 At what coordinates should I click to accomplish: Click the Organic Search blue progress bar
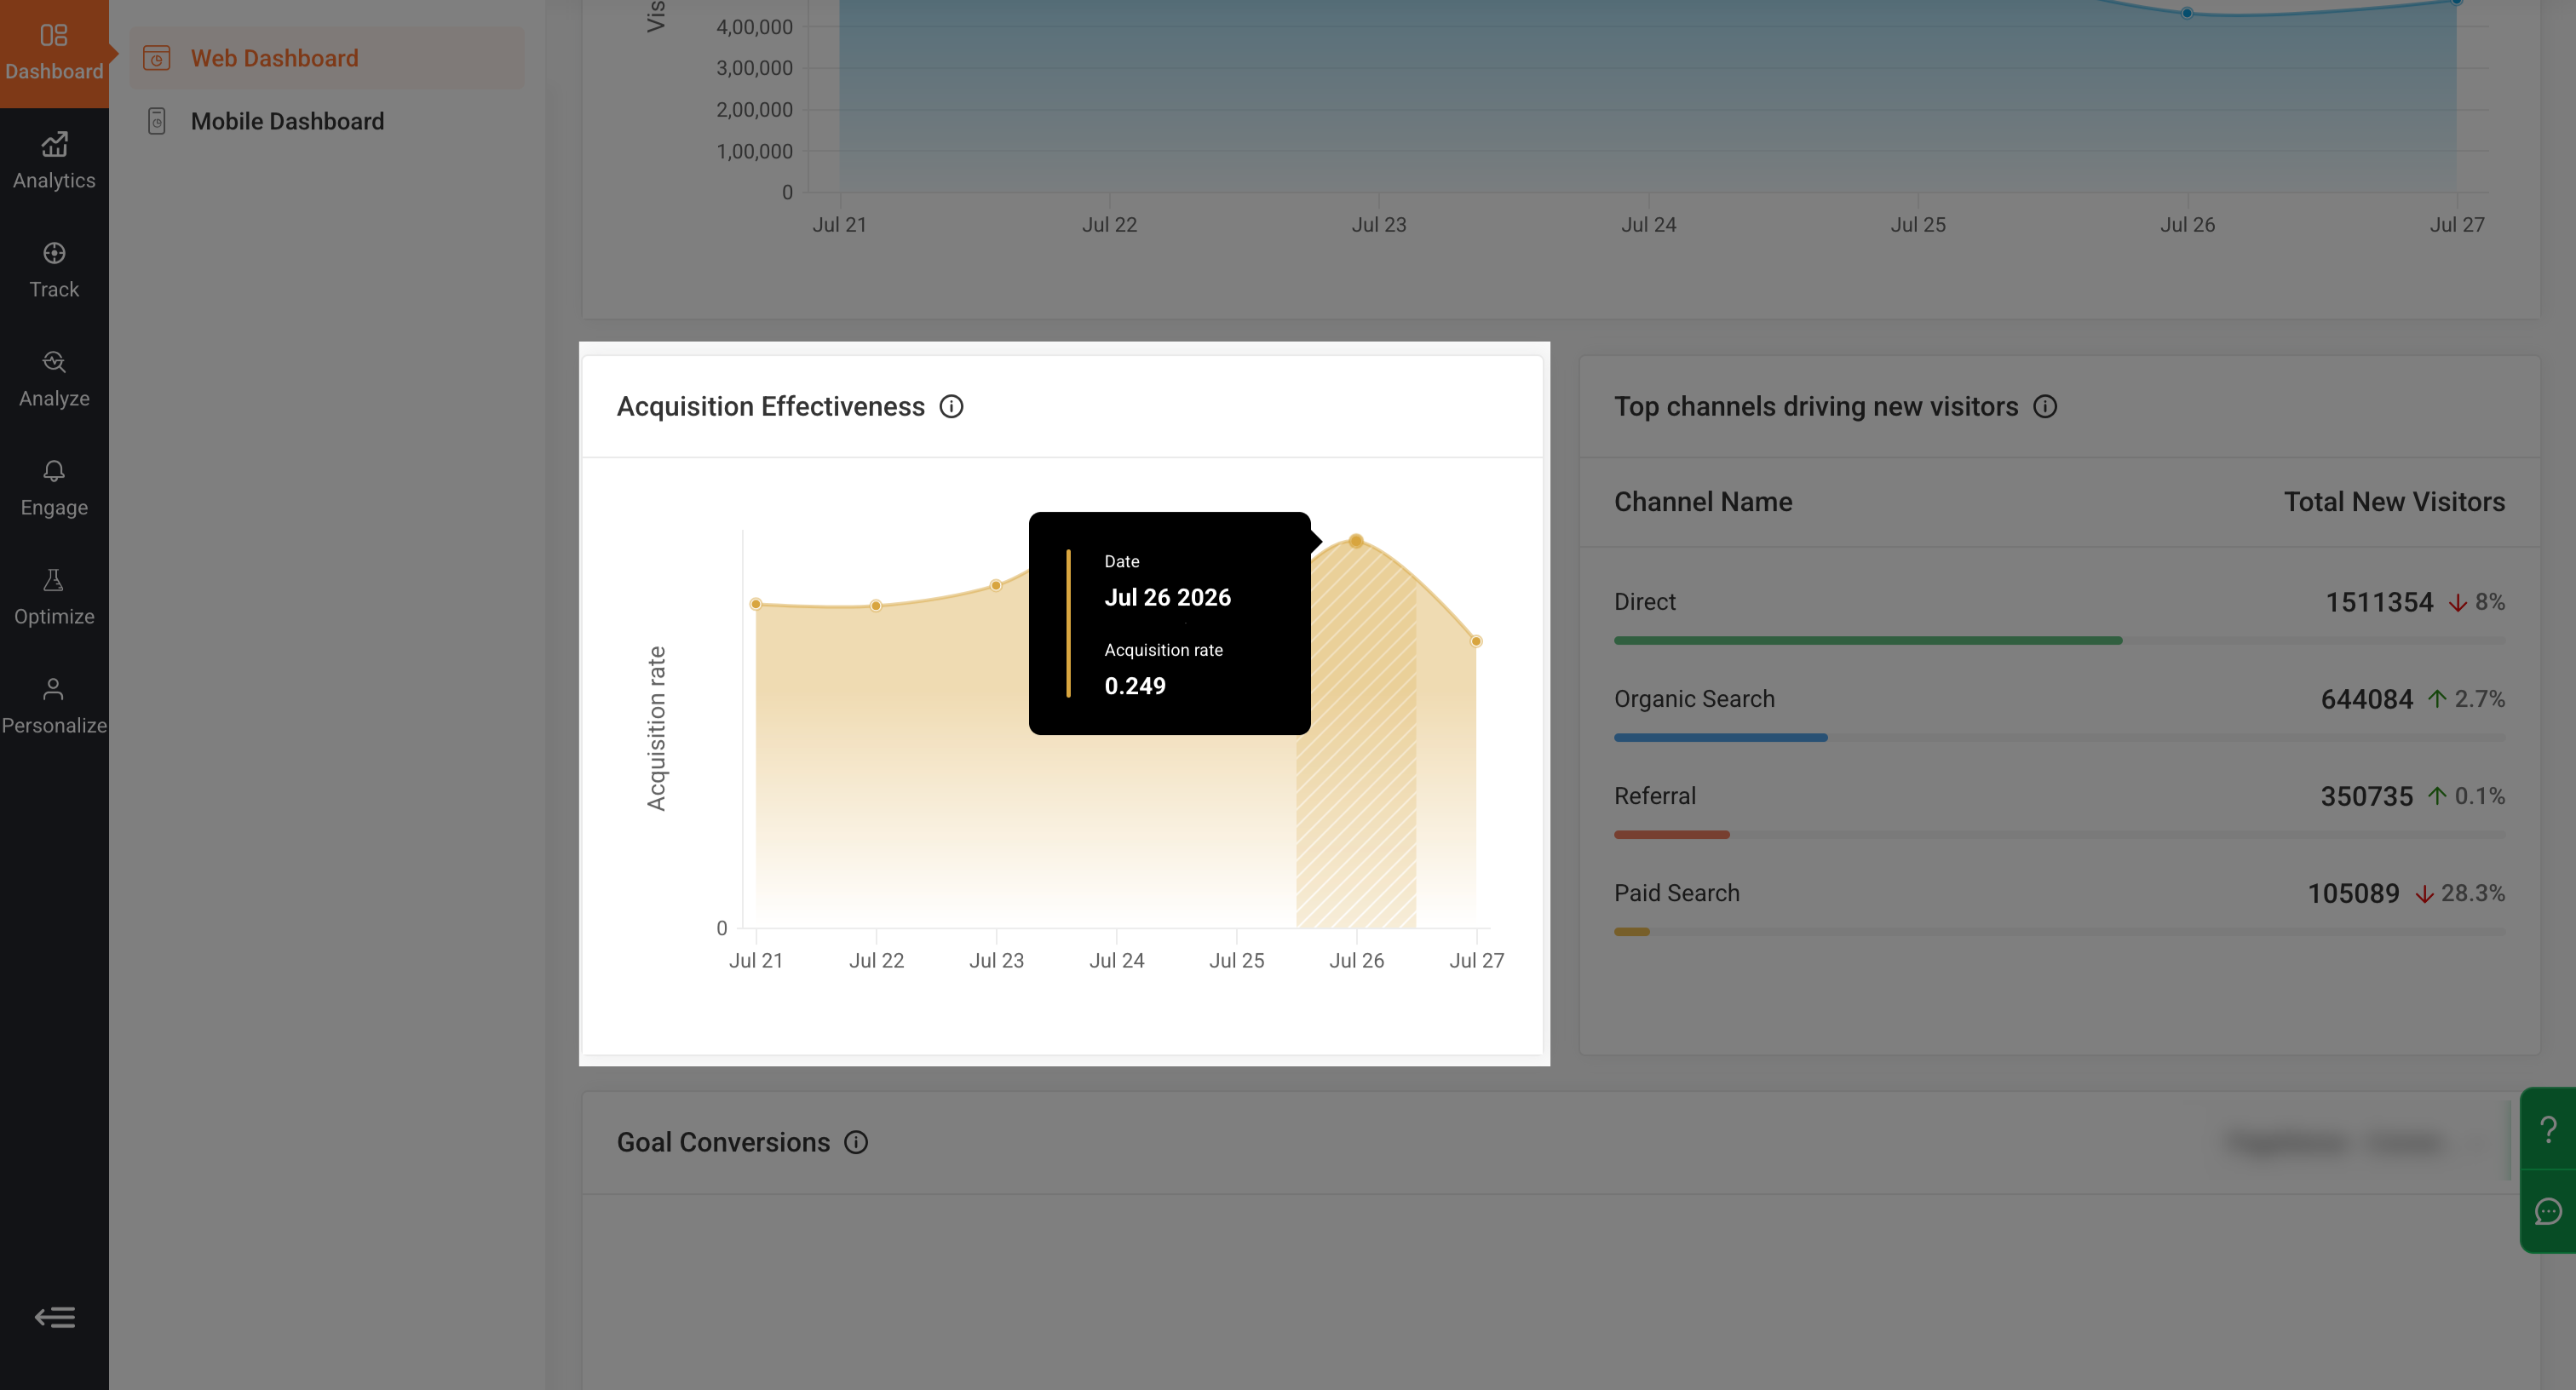(x=1721, y=737)
